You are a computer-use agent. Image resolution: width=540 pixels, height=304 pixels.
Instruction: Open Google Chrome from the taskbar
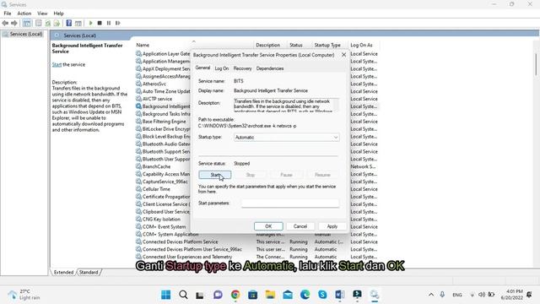point(235,295)
